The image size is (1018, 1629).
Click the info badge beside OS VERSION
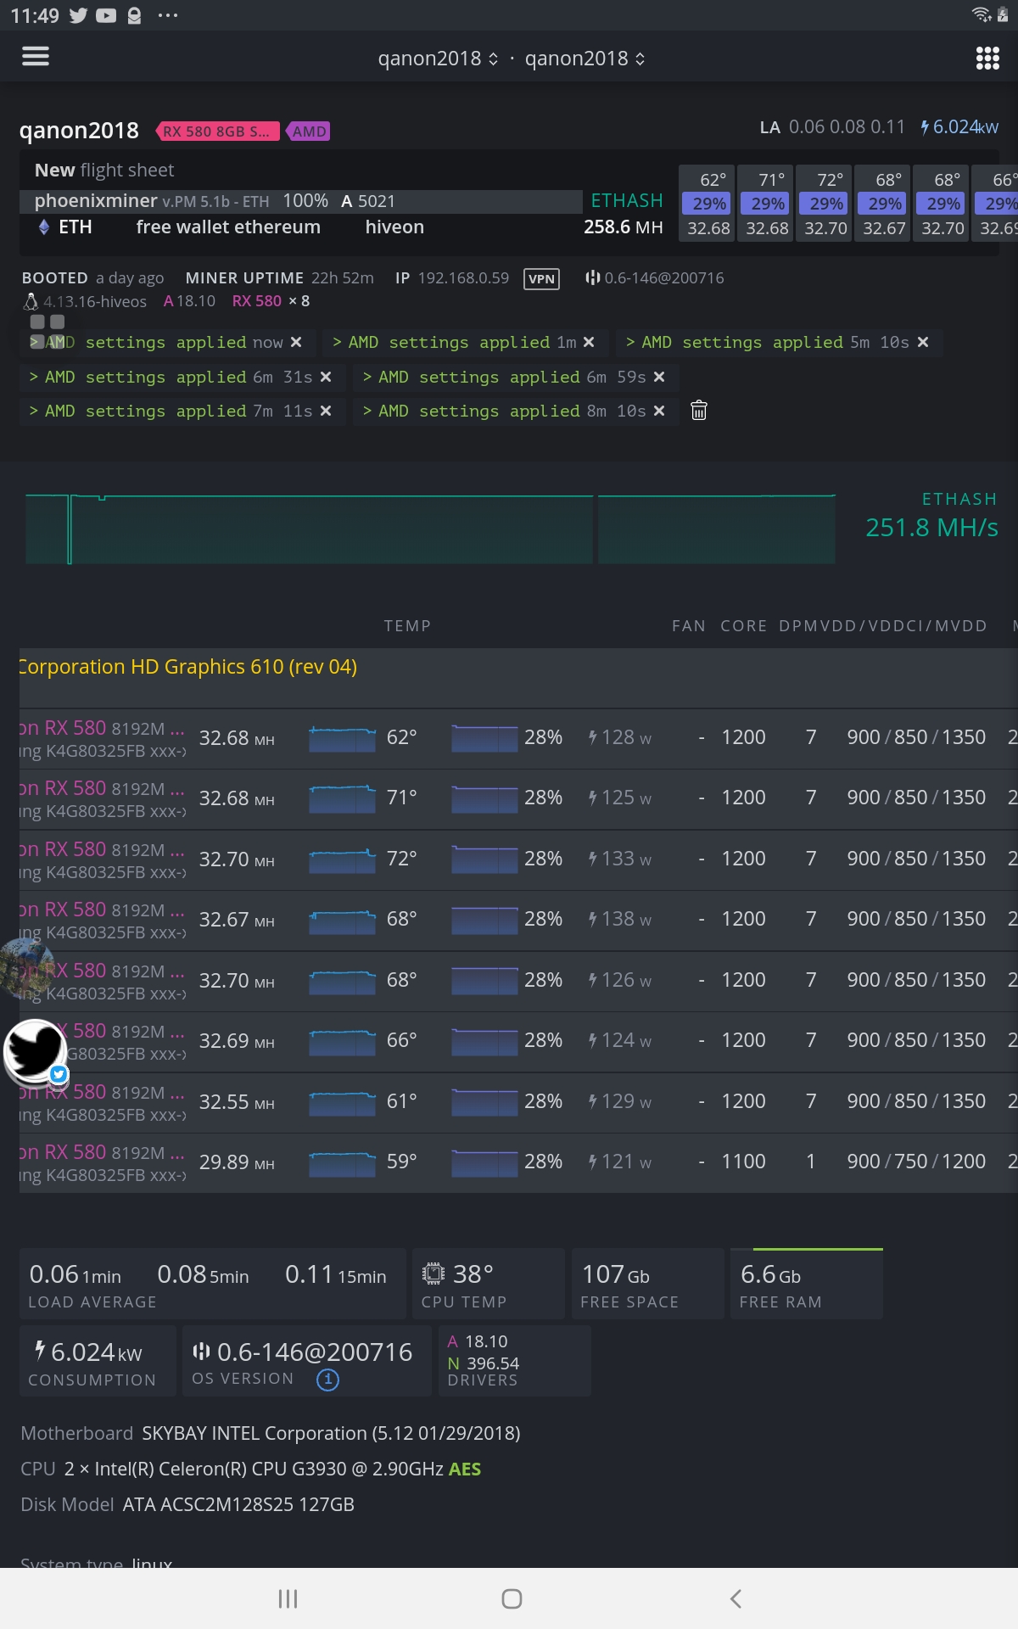click(327, 1380)
